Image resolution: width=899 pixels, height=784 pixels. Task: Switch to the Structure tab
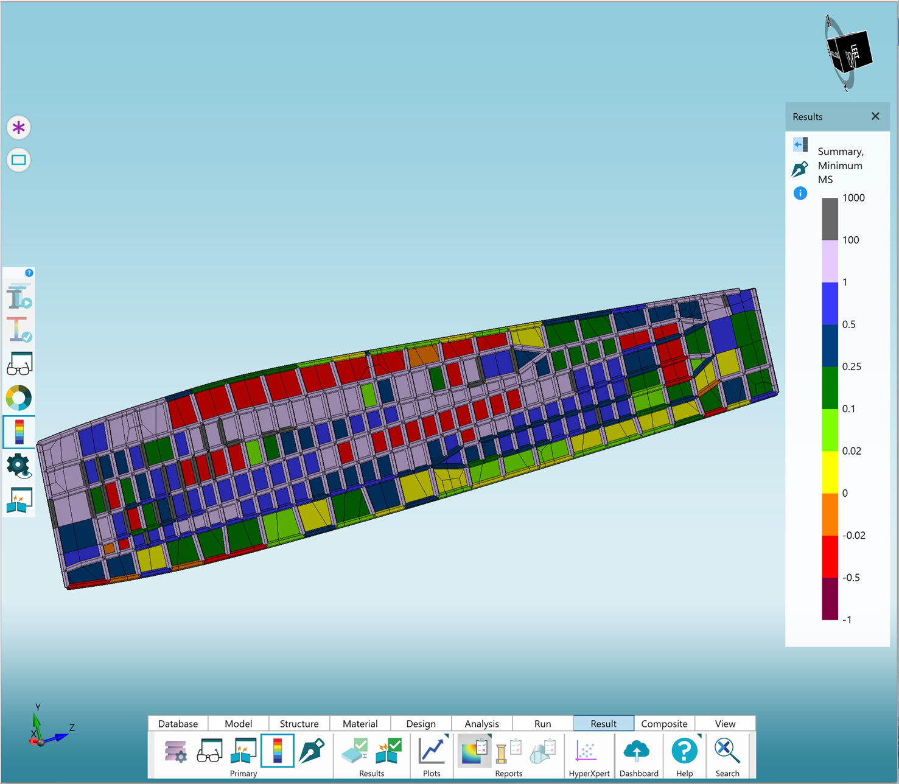299,723
